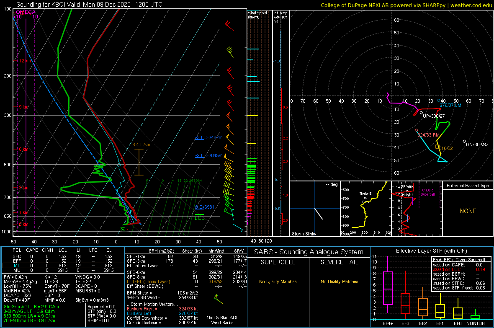Viewport: 494px width, 328px height.
Task: Click the red EF3 box plot
Action: click(405, 295)
